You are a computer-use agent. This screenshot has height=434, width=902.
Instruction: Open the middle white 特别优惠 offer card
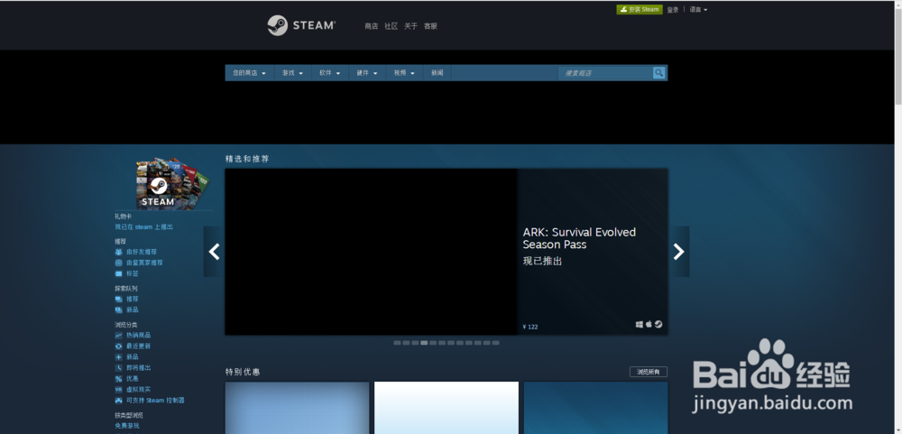pos(446,408)
